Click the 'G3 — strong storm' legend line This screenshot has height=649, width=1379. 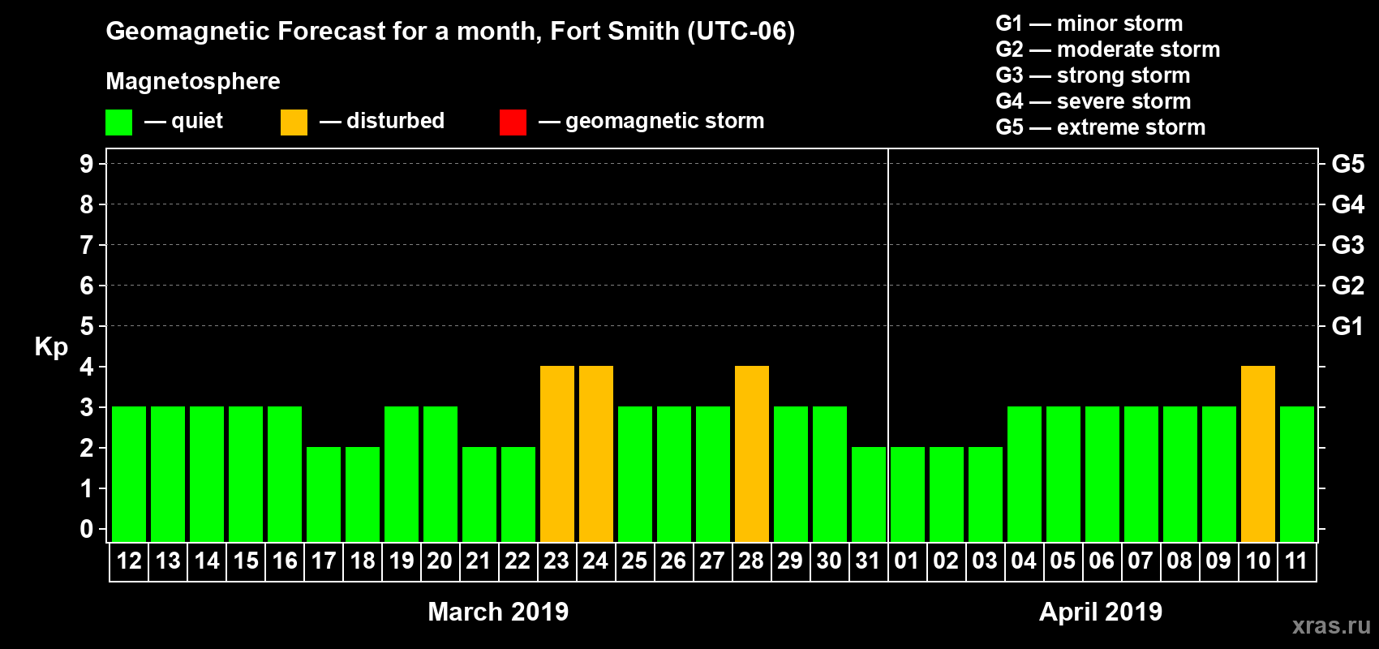click(1093, 75)
